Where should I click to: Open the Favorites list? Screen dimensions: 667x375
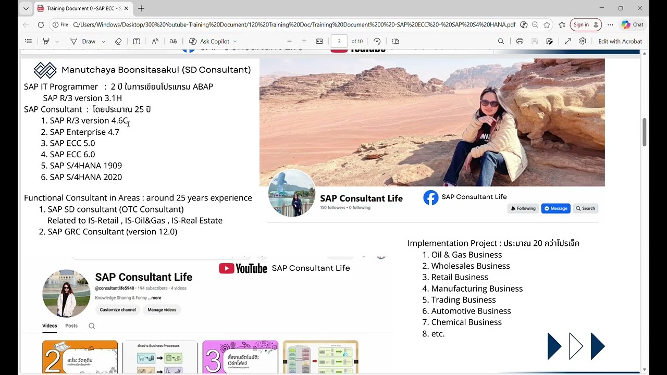[562, 24]
